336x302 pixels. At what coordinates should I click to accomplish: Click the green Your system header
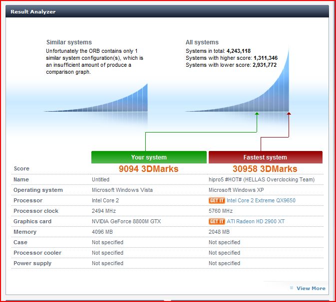[149, 157]
